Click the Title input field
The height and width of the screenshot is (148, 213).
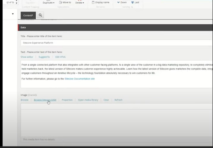click(116, 43)
